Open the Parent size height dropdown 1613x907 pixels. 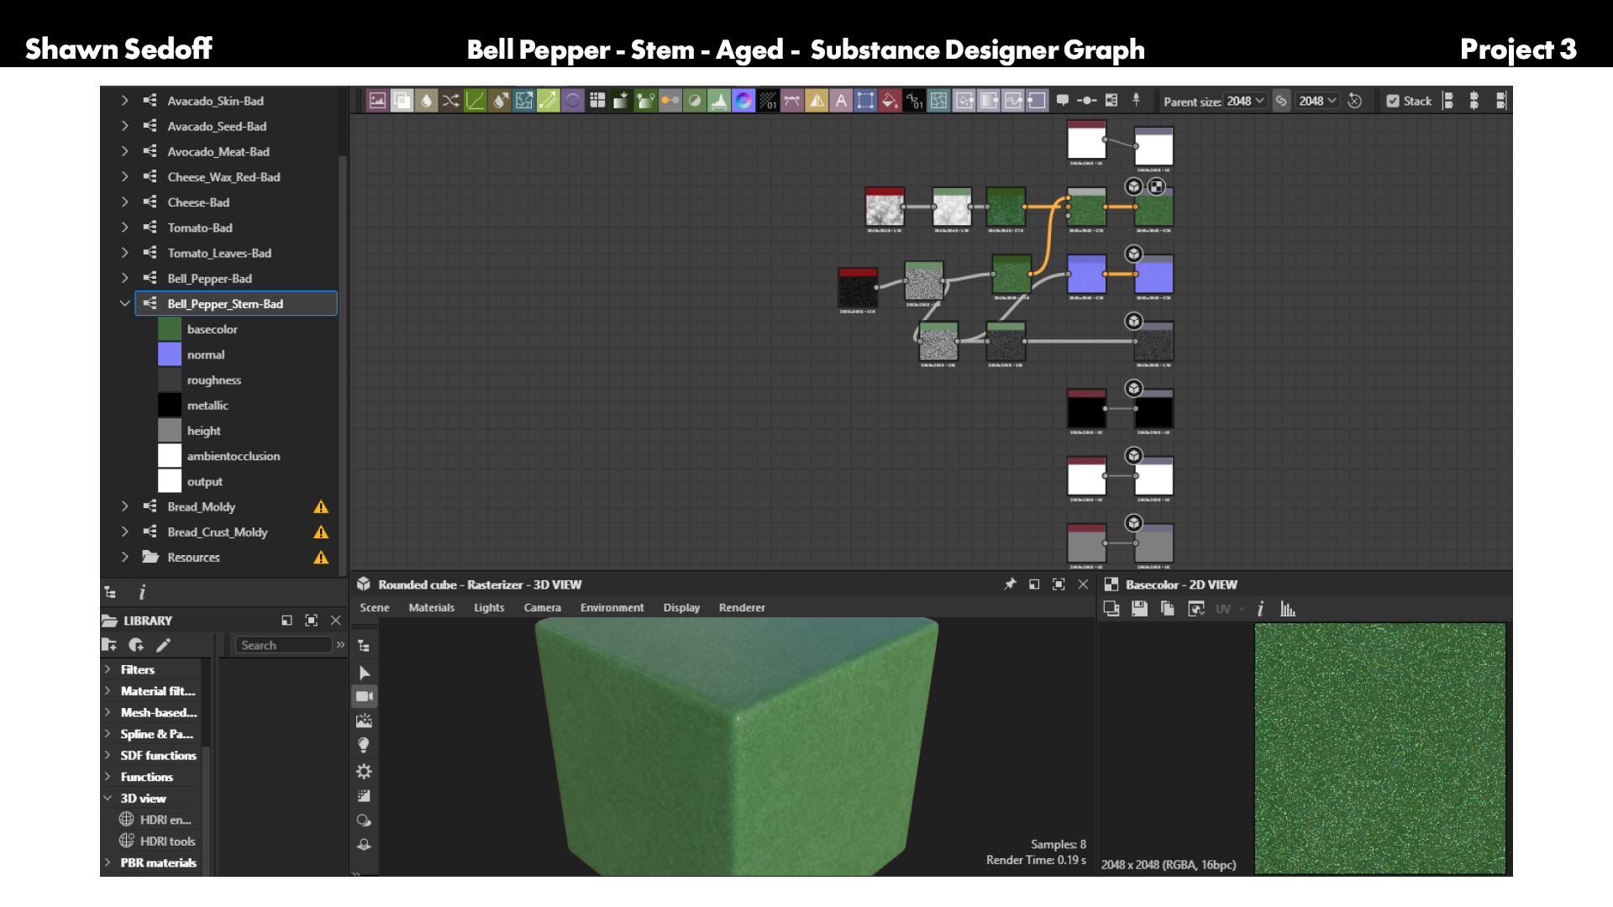click(x=1317, y=101)
